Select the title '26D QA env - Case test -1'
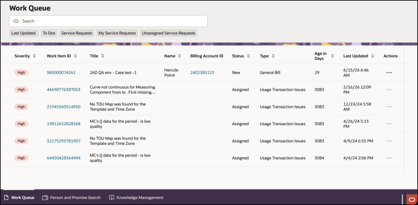 pyautogui.click(x=113, y=73)
